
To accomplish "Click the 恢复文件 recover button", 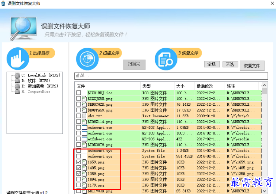I will 252,66.
